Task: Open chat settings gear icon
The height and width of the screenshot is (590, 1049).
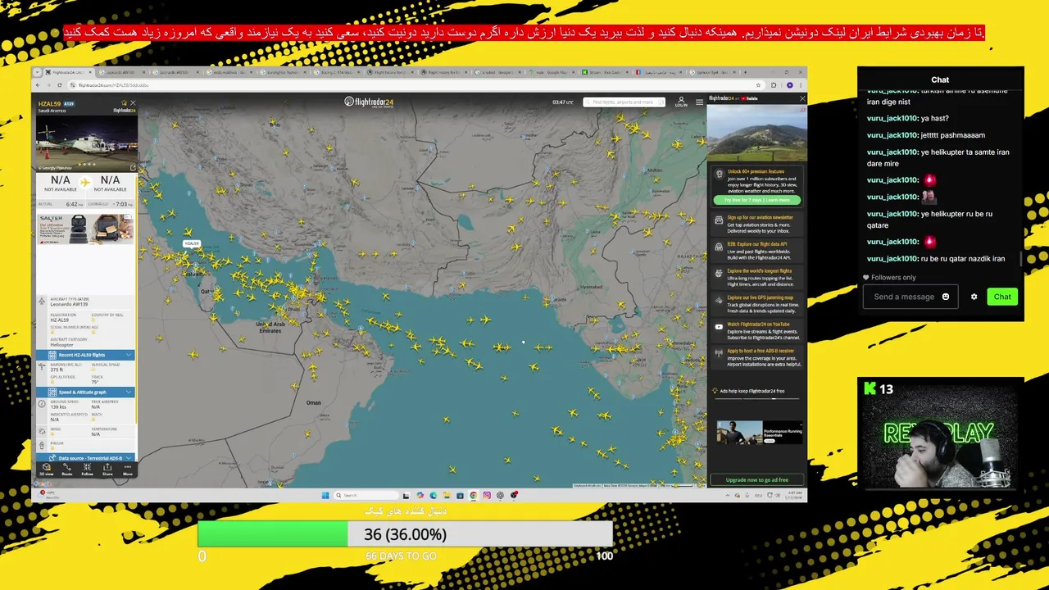Action: coord(974,297)
